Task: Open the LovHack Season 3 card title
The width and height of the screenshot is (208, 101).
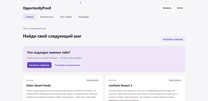Action: (120, 85)
